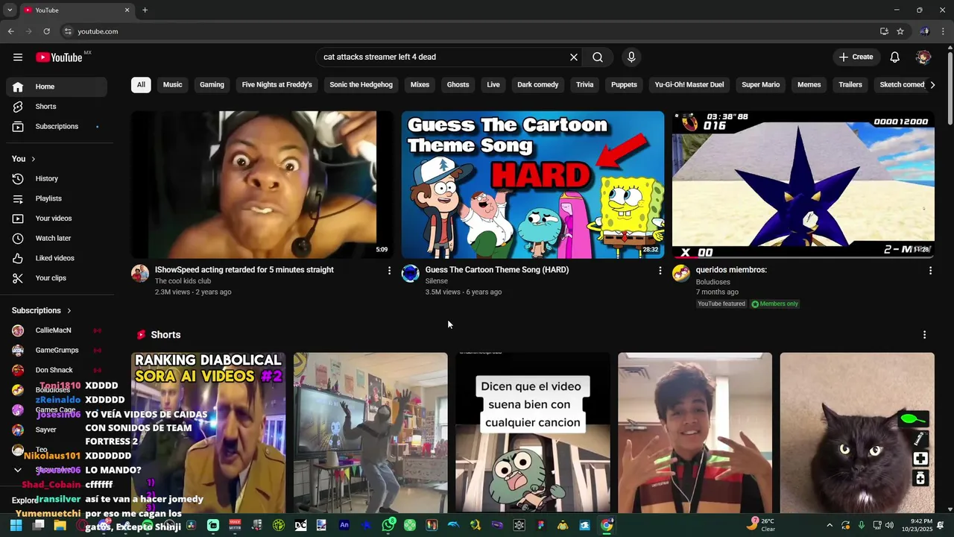Open History in the sidebar

pos(57,179)
